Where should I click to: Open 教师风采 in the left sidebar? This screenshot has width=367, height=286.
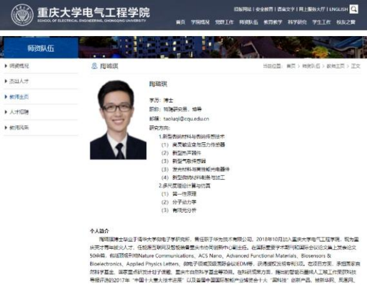[x=19, y=127]
